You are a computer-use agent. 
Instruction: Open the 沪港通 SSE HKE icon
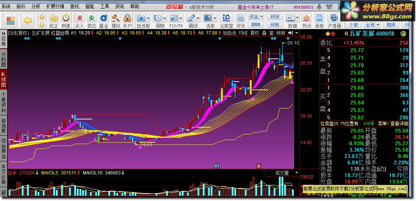point(334,18)
